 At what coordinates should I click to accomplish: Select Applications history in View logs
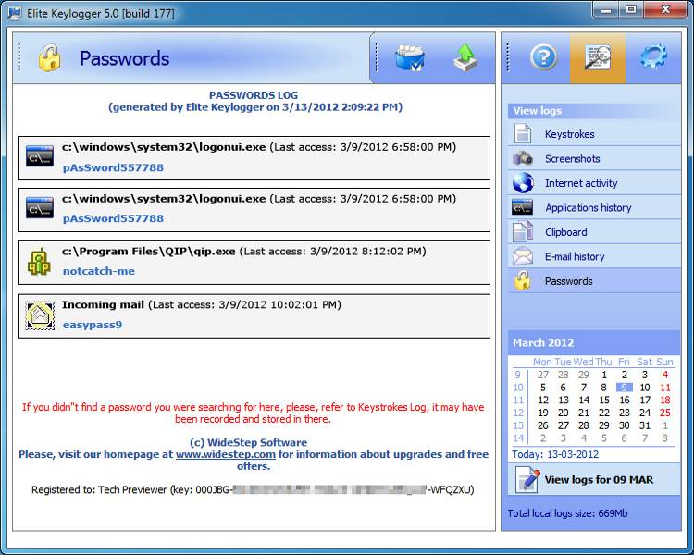coord(588,208)
